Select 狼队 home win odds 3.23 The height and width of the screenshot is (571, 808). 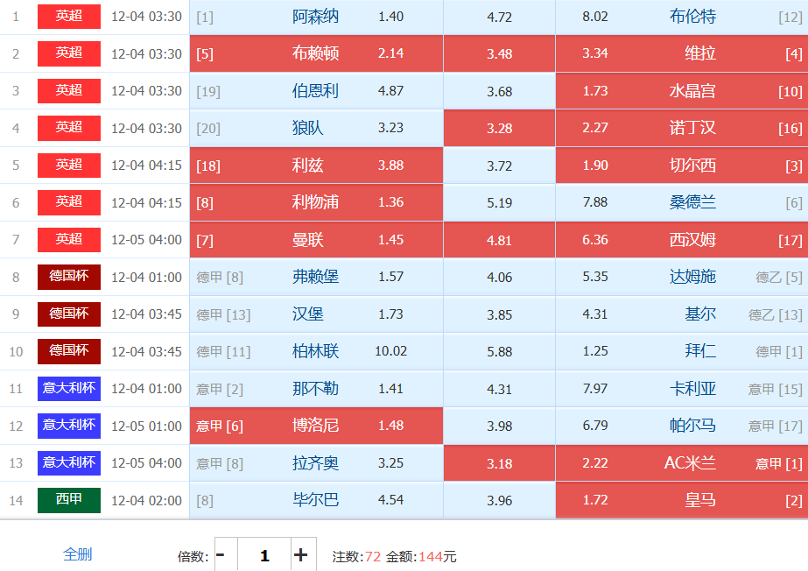point(390,128)
